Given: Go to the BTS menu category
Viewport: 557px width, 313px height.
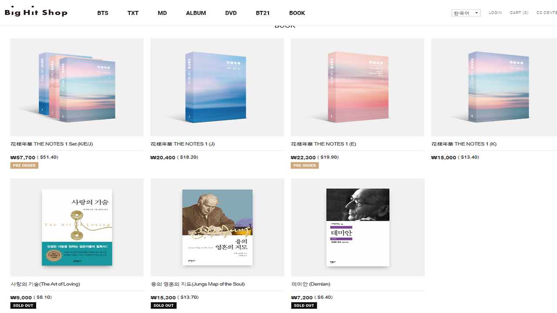Looking at the screenshot, I should tap(103, 13).
